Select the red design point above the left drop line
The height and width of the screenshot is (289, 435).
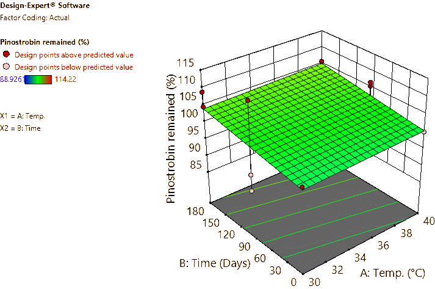tap(247, 100)
